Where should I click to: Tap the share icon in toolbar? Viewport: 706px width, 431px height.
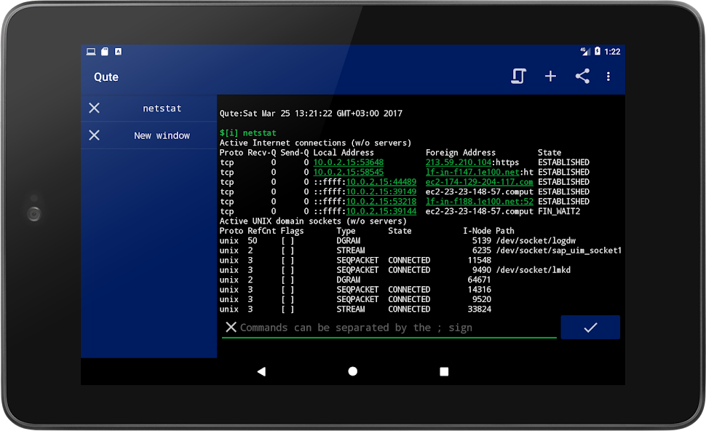tap(582, 76)
